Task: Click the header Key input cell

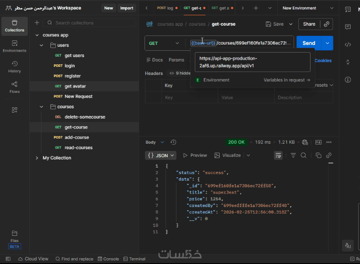Action: click(x=189, y=97)
